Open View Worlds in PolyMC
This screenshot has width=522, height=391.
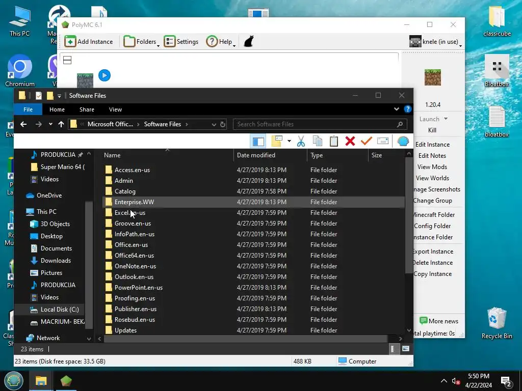[432, 178]
